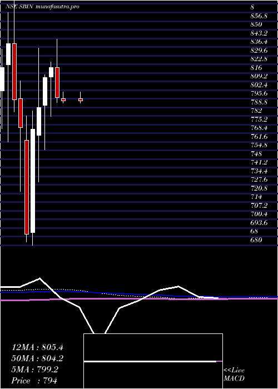Click the 734.4 price axis label
This screenshot has width=278, height=389.
pyautogui.click(x=259, y=171)
